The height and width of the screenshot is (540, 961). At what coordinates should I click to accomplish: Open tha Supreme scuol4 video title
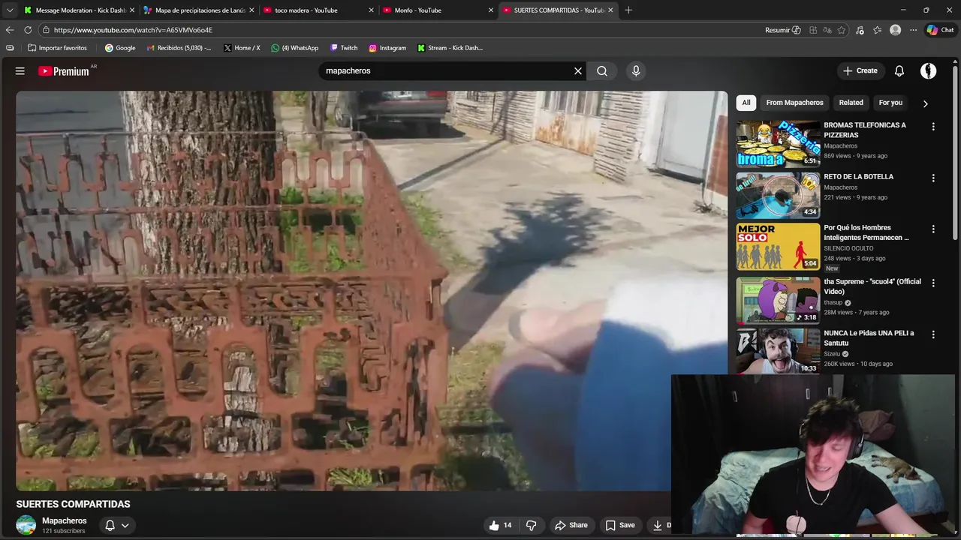[872, 286]
